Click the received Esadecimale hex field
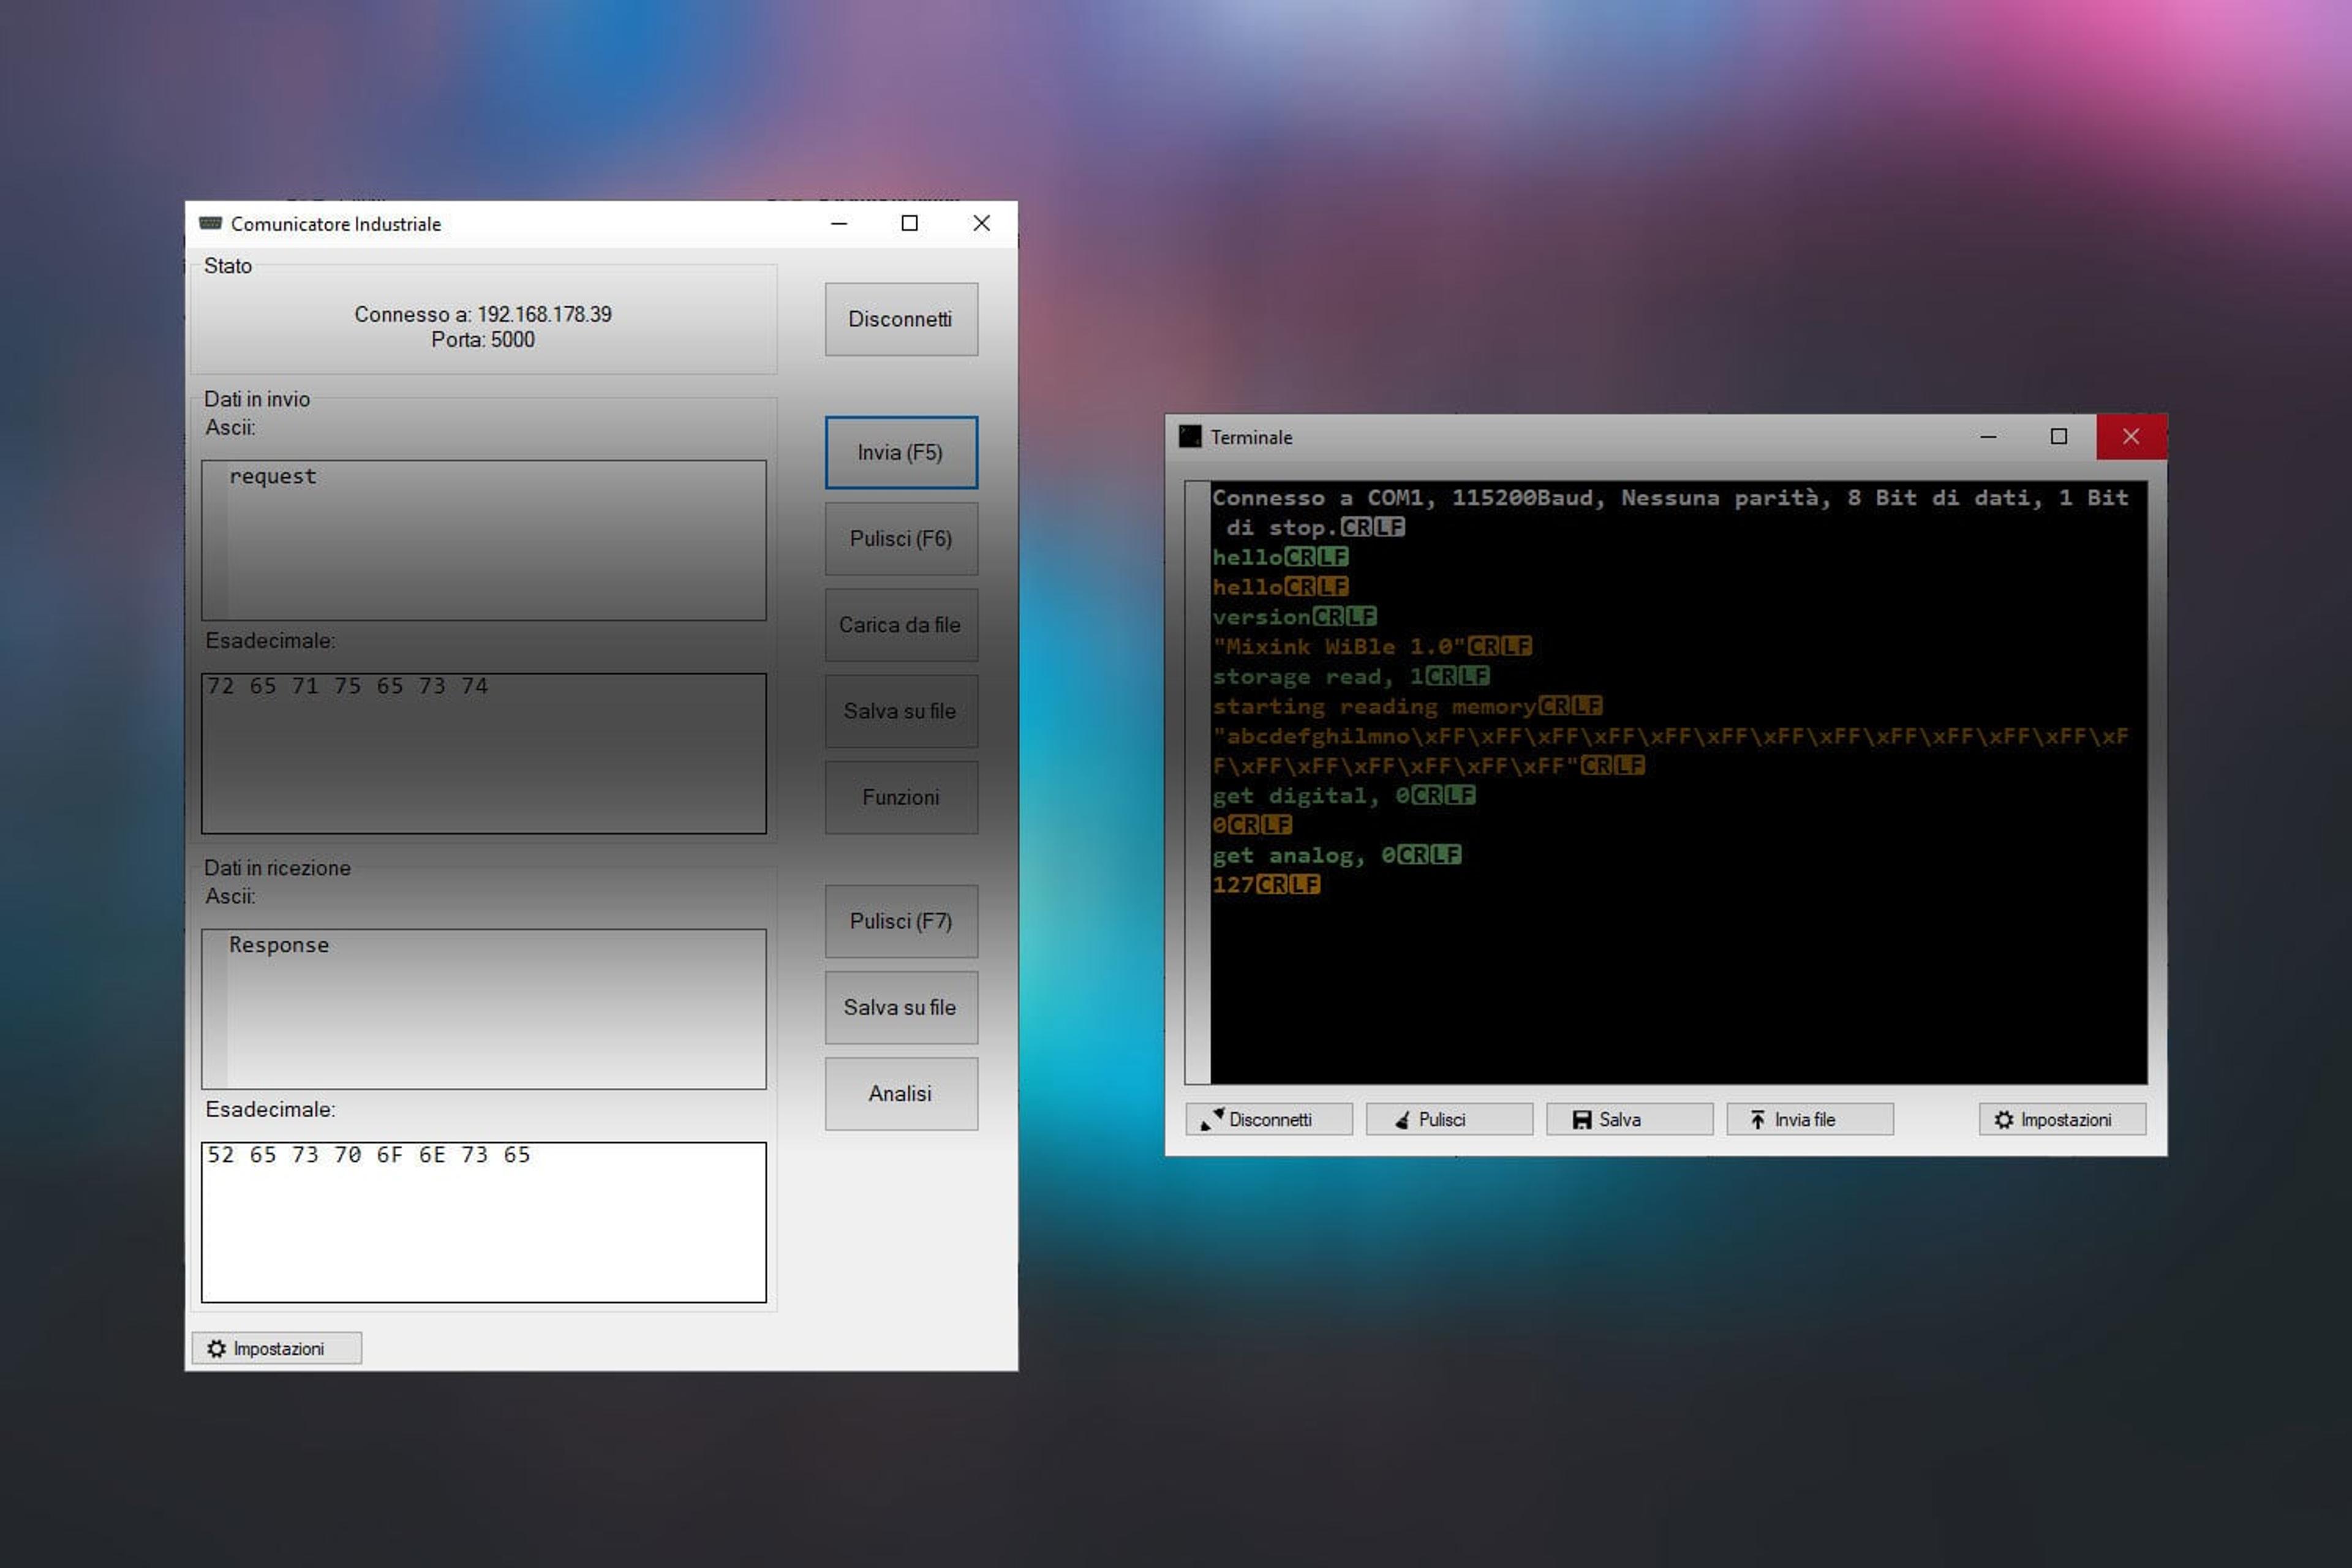The width and height of the screenshot is (2352, 1568). pyautogui.click(x=484, y=1222)
